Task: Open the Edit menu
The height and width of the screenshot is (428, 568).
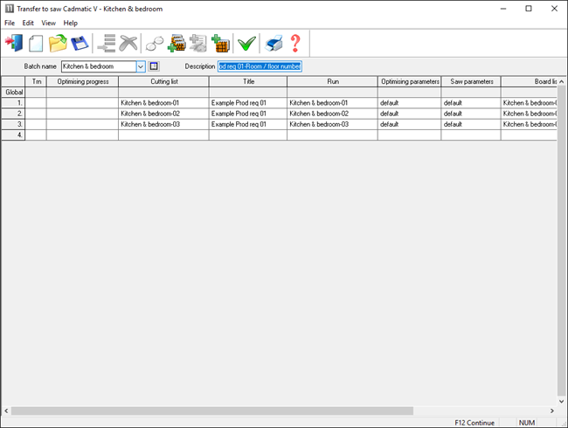Action: pyautogui.click(x=29, y=23)
